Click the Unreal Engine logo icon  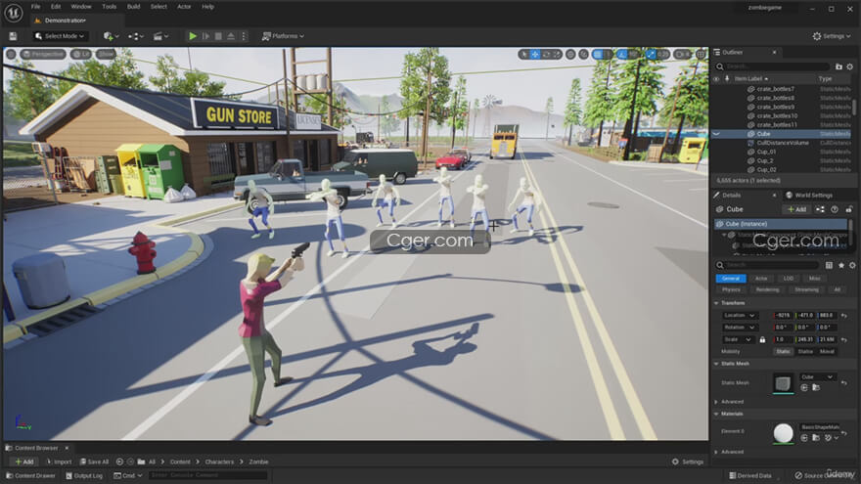coord(13,13)
